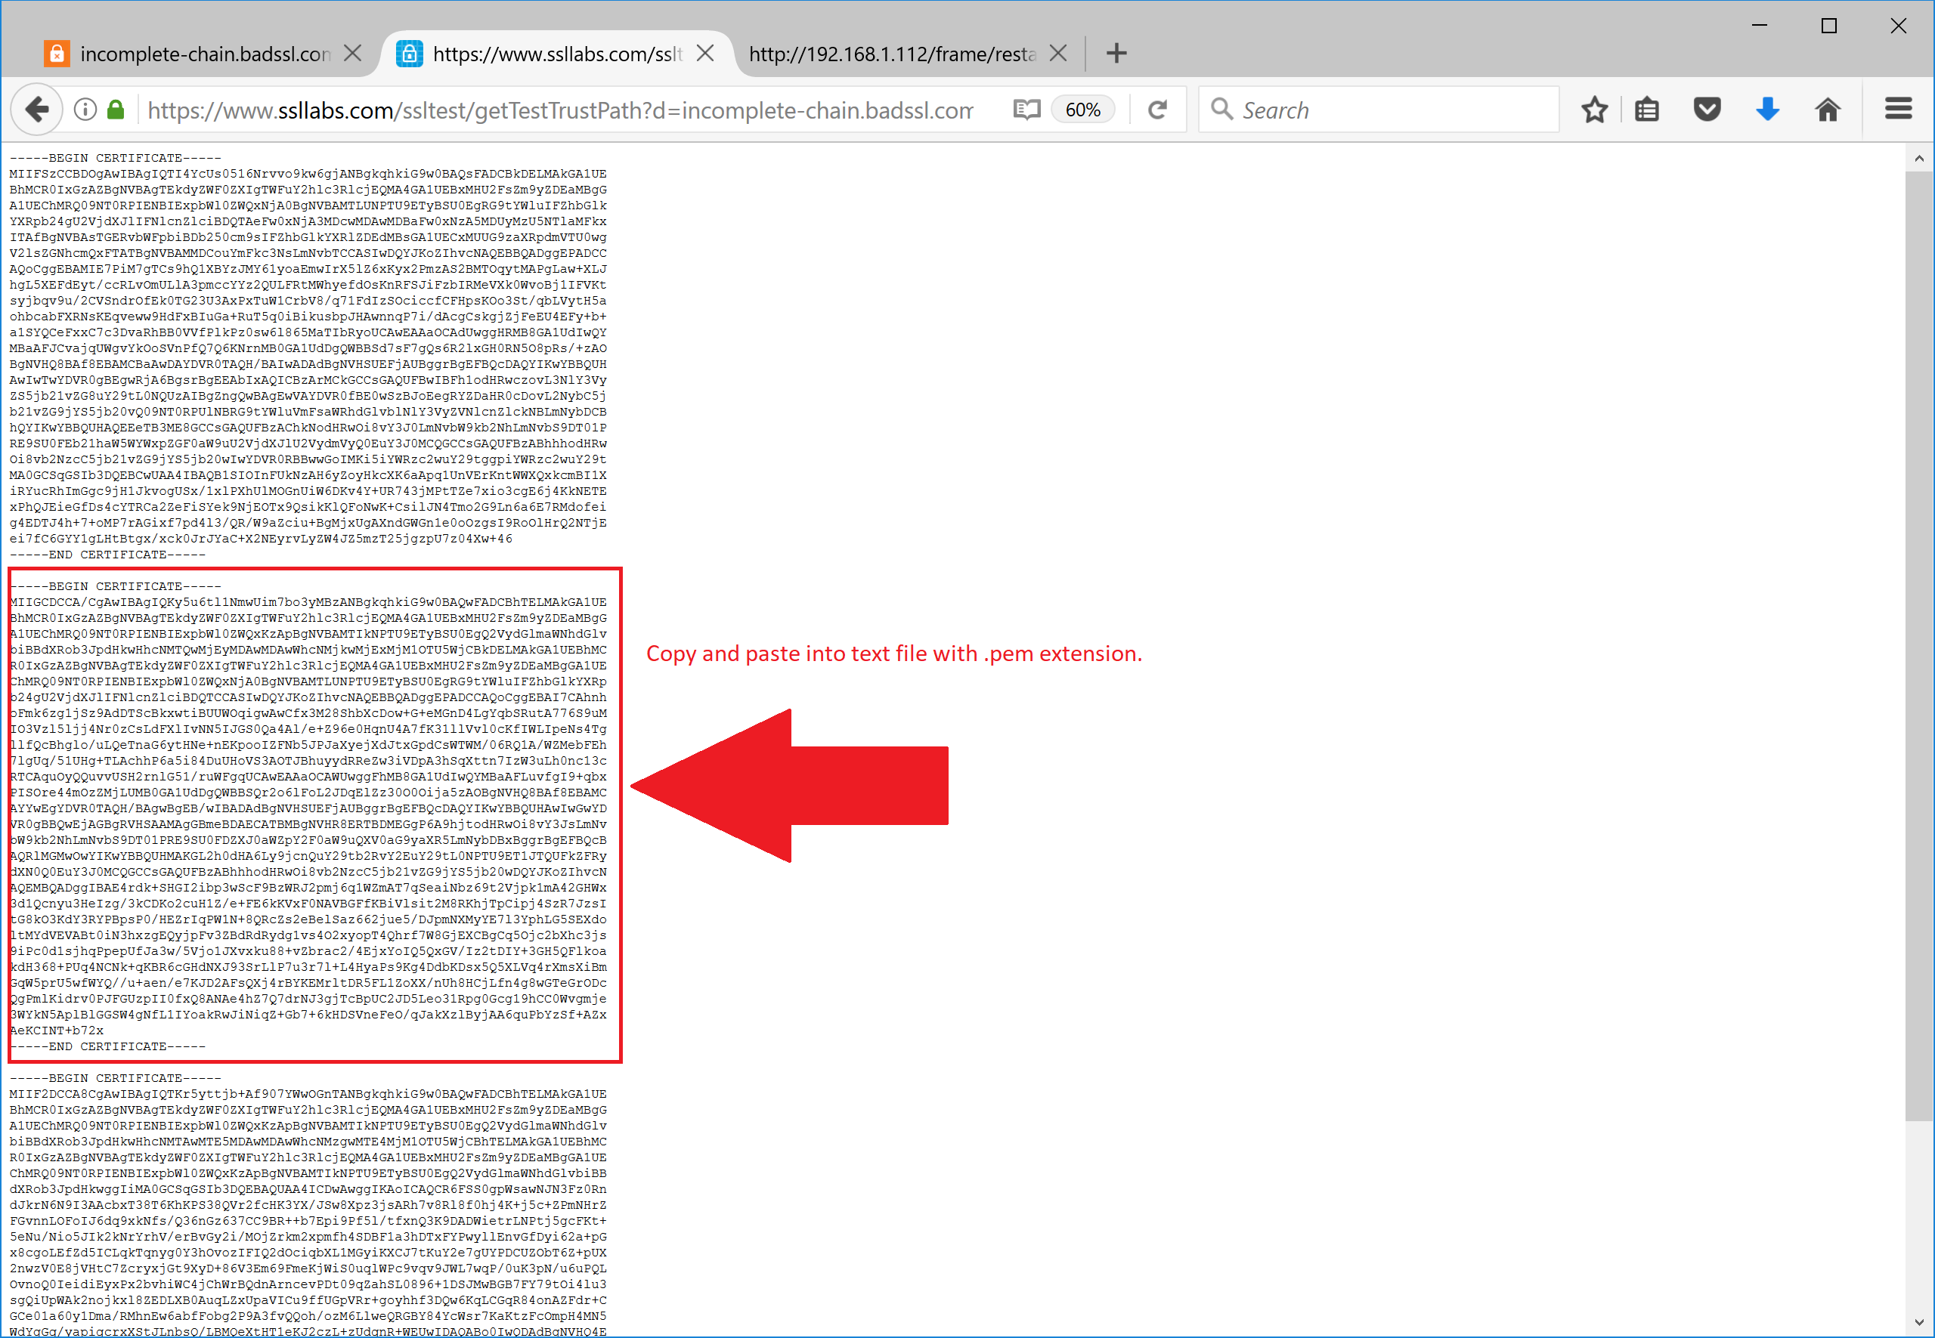
Task: Switch to the incomplete-chain.badssl.com tab
Action: (x=205, y=54)
